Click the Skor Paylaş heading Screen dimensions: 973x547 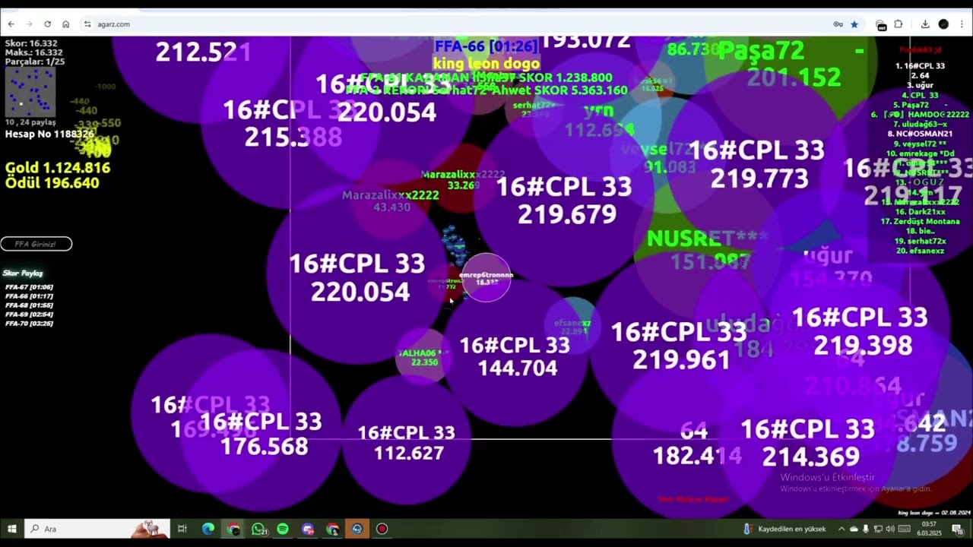[x=23, y=273]
